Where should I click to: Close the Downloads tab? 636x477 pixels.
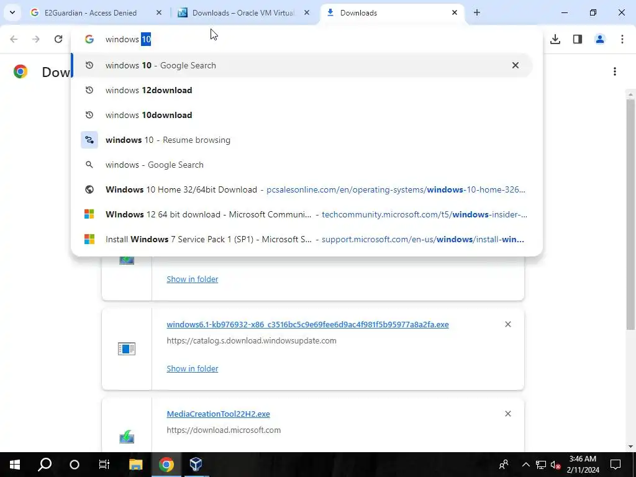pyautogui.click(x=454, y=12)
